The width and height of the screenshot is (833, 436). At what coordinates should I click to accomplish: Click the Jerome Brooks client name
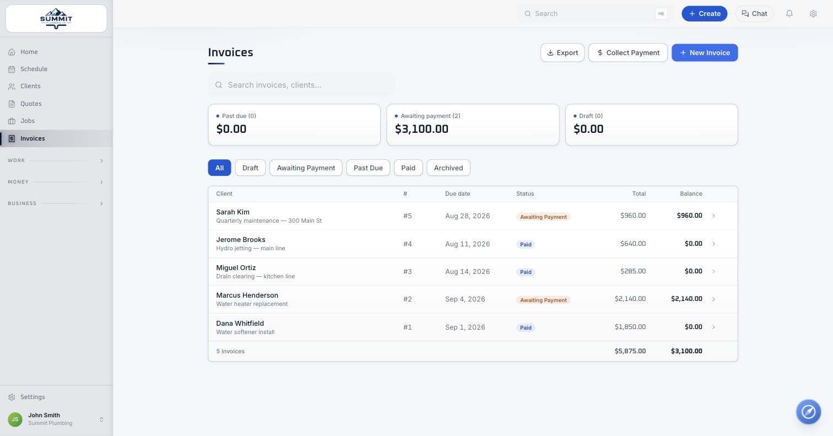tap(241, 240)
